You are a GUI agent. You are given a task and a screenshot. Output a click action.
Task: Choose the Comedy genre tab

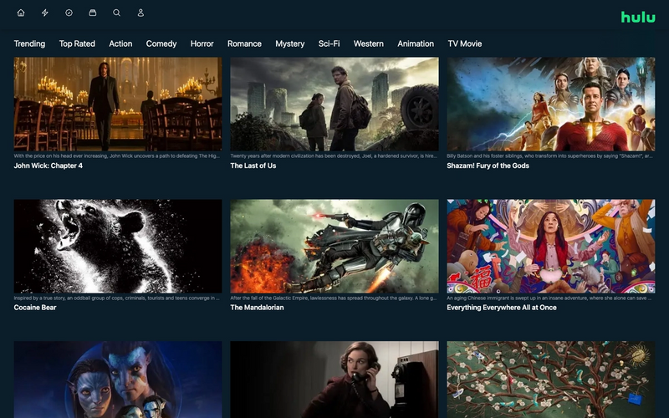pyautogui.click(x=161, y=43)
